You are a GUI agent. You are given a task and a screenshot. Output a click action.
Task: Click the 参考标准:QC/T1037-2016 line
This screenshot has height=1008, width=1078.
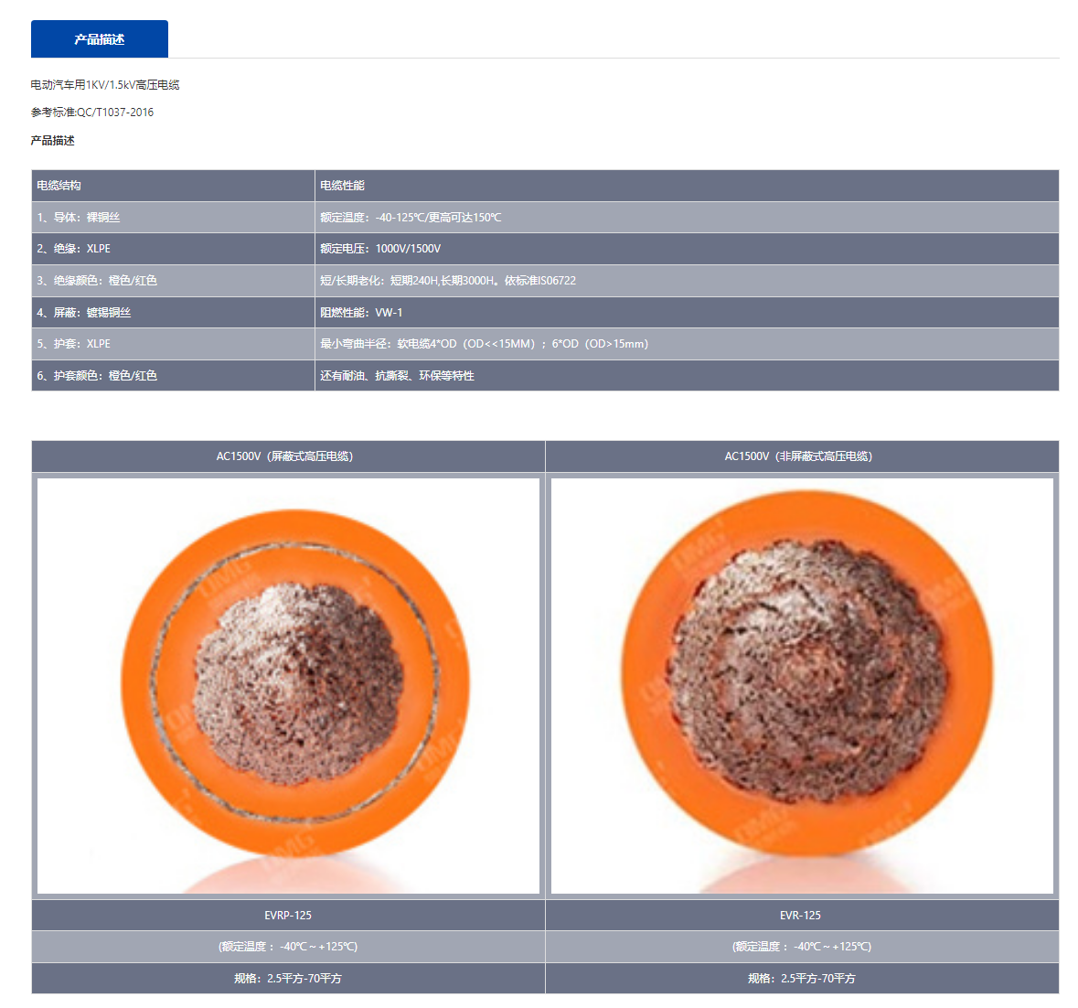coord(92,113)
